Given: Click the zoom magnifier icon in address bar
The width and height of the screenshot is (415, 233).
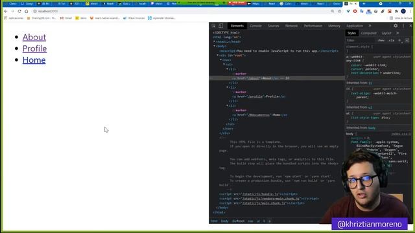Looking at the screenshot, I should pos(333,12).
